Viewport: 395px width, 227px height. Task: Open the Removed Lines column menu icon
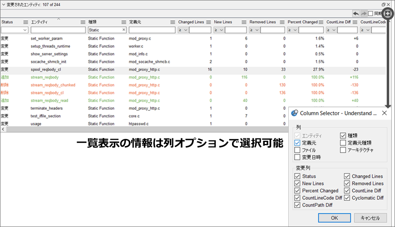coord(282,22)
